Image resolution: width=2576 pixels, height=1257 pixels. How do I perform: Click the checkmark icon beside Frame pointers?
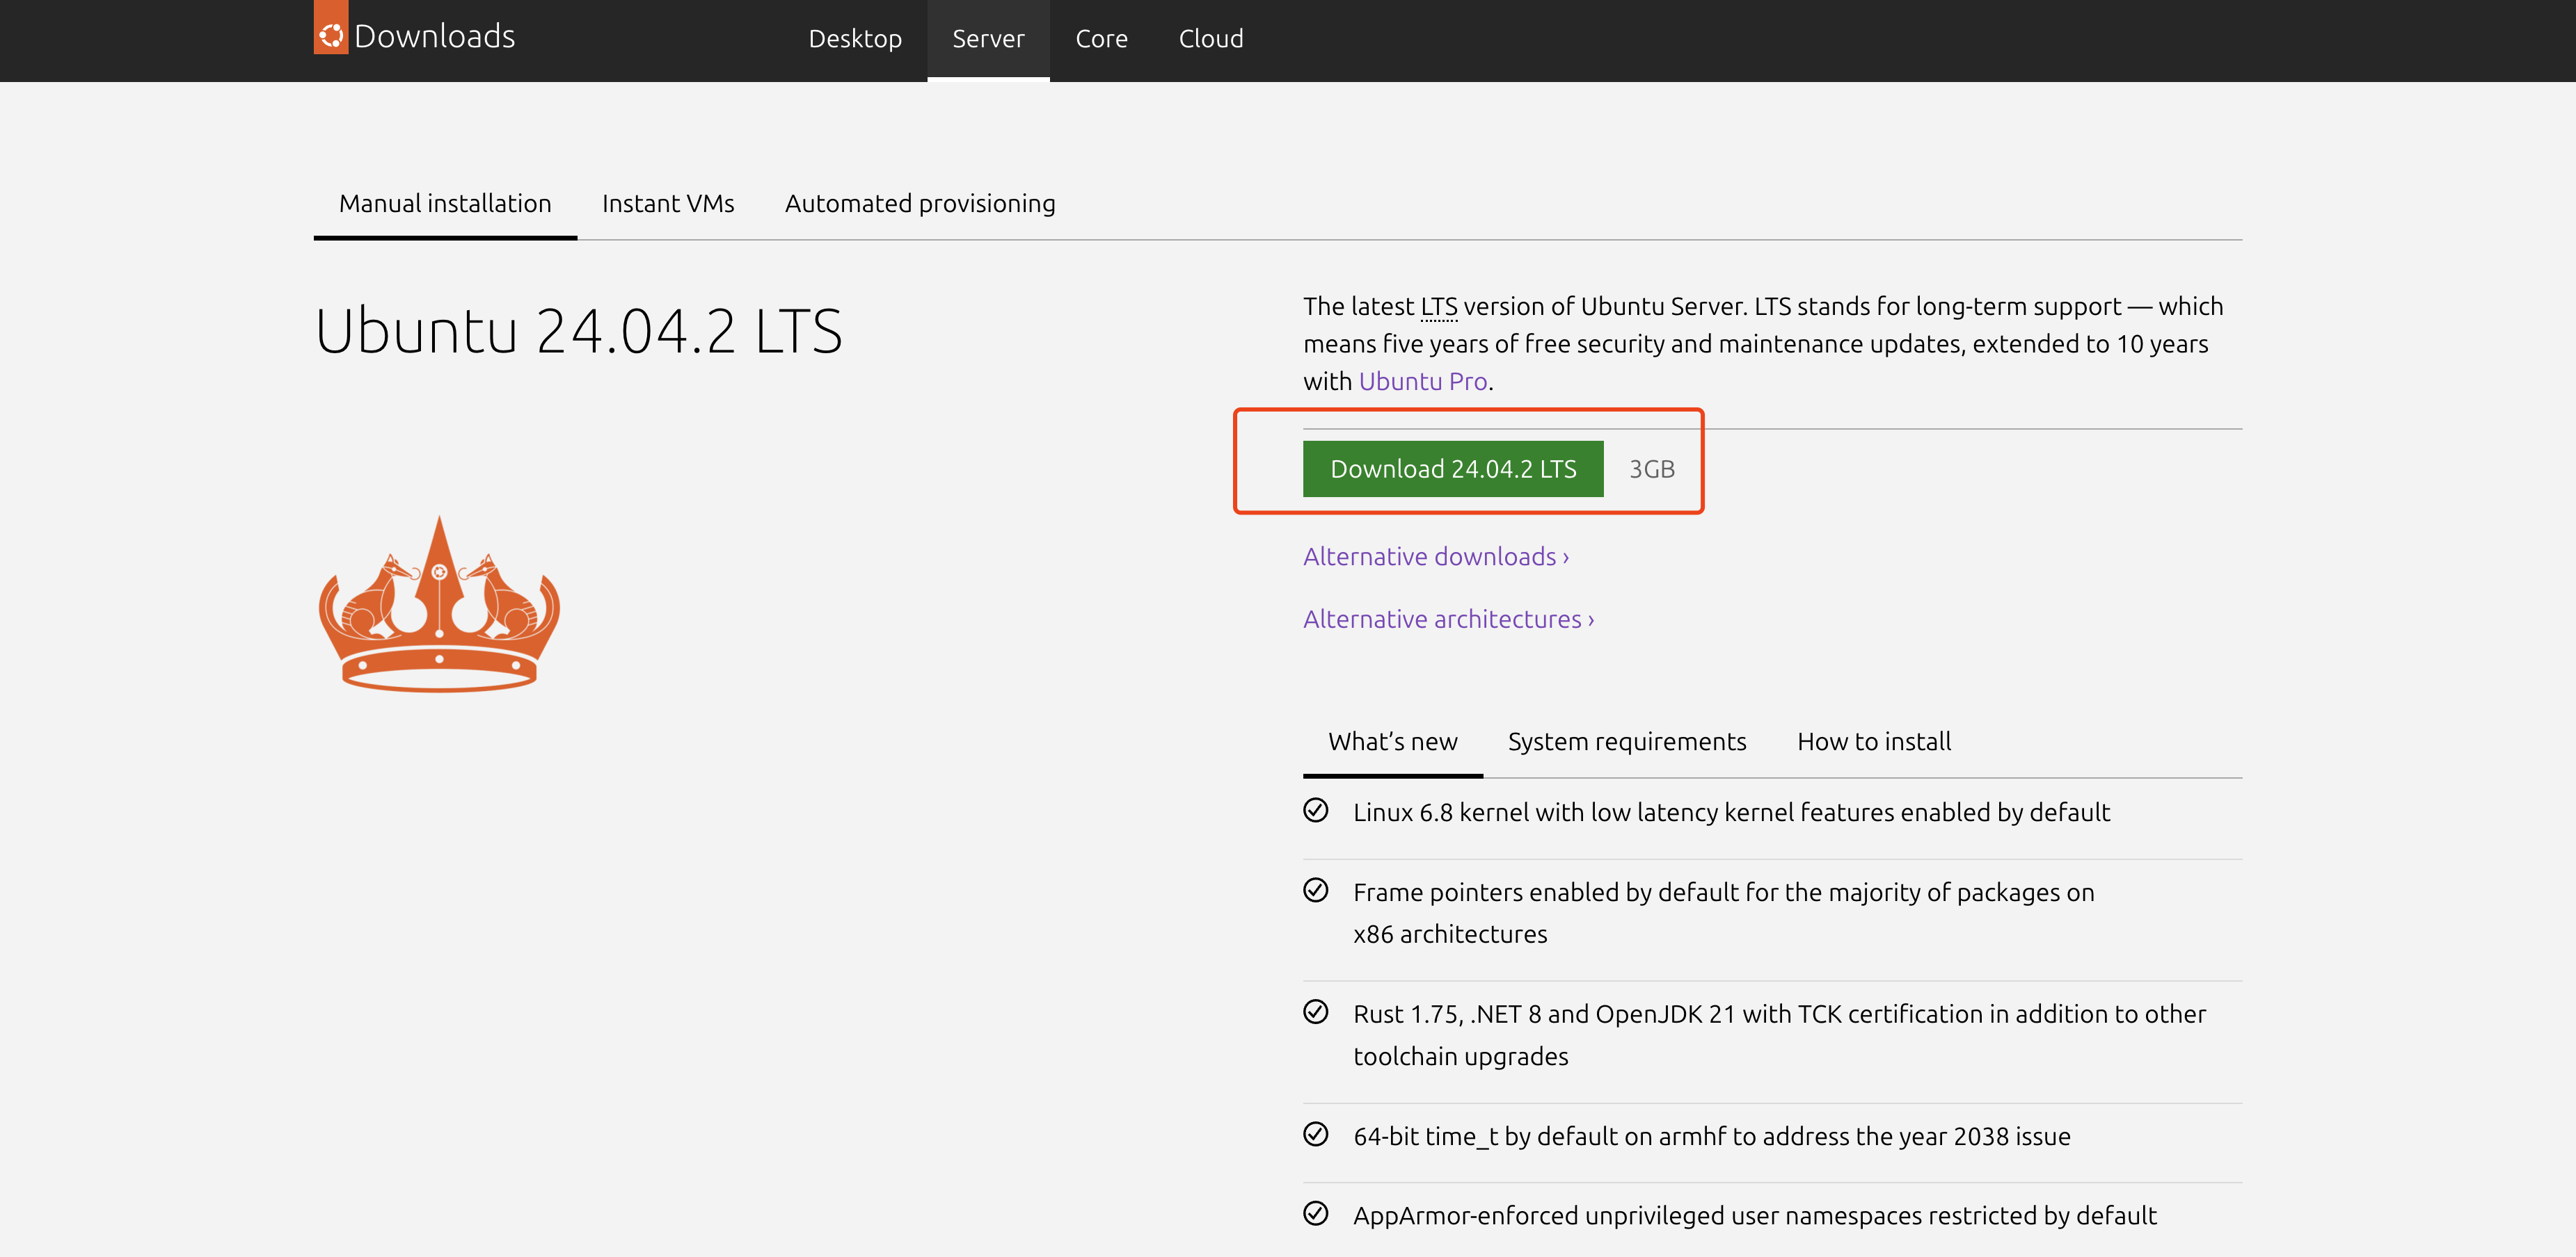coord(1316,891)
